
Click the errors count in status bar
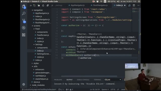pos(68,89)
